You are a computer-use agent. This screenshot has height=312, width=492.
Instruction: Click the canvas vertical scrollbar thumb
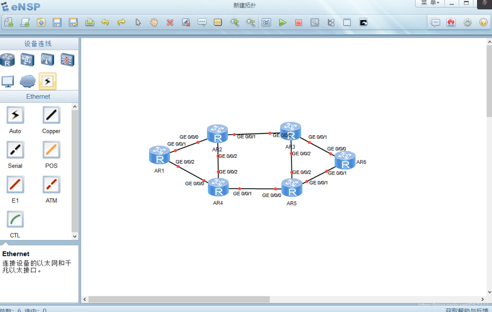489,81
